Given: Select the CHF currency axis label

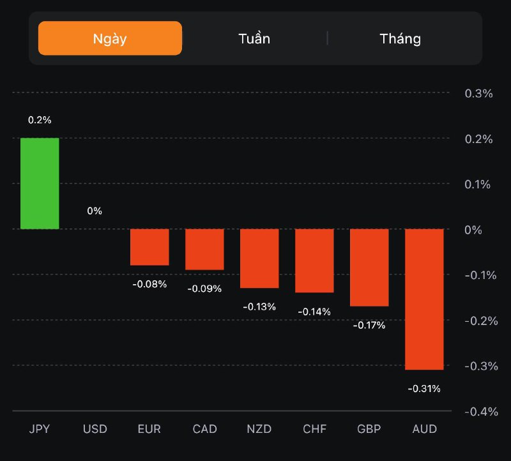Looking at the screenshot, I should coord(314,429).
